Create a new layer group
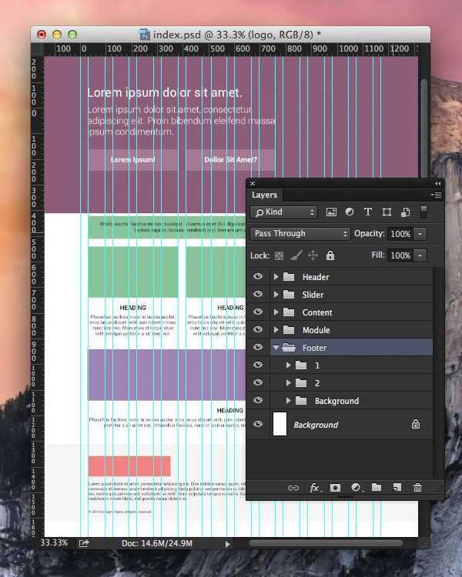Viewport: 462px width, 577px height. [x=377, y=488]
